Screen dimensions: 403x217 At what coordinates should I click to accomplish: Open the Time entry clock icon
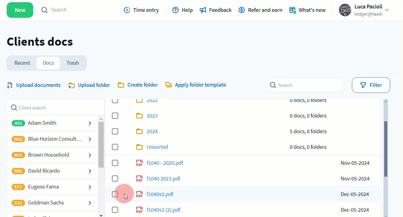pyautogui.click(x=127, y=10)
